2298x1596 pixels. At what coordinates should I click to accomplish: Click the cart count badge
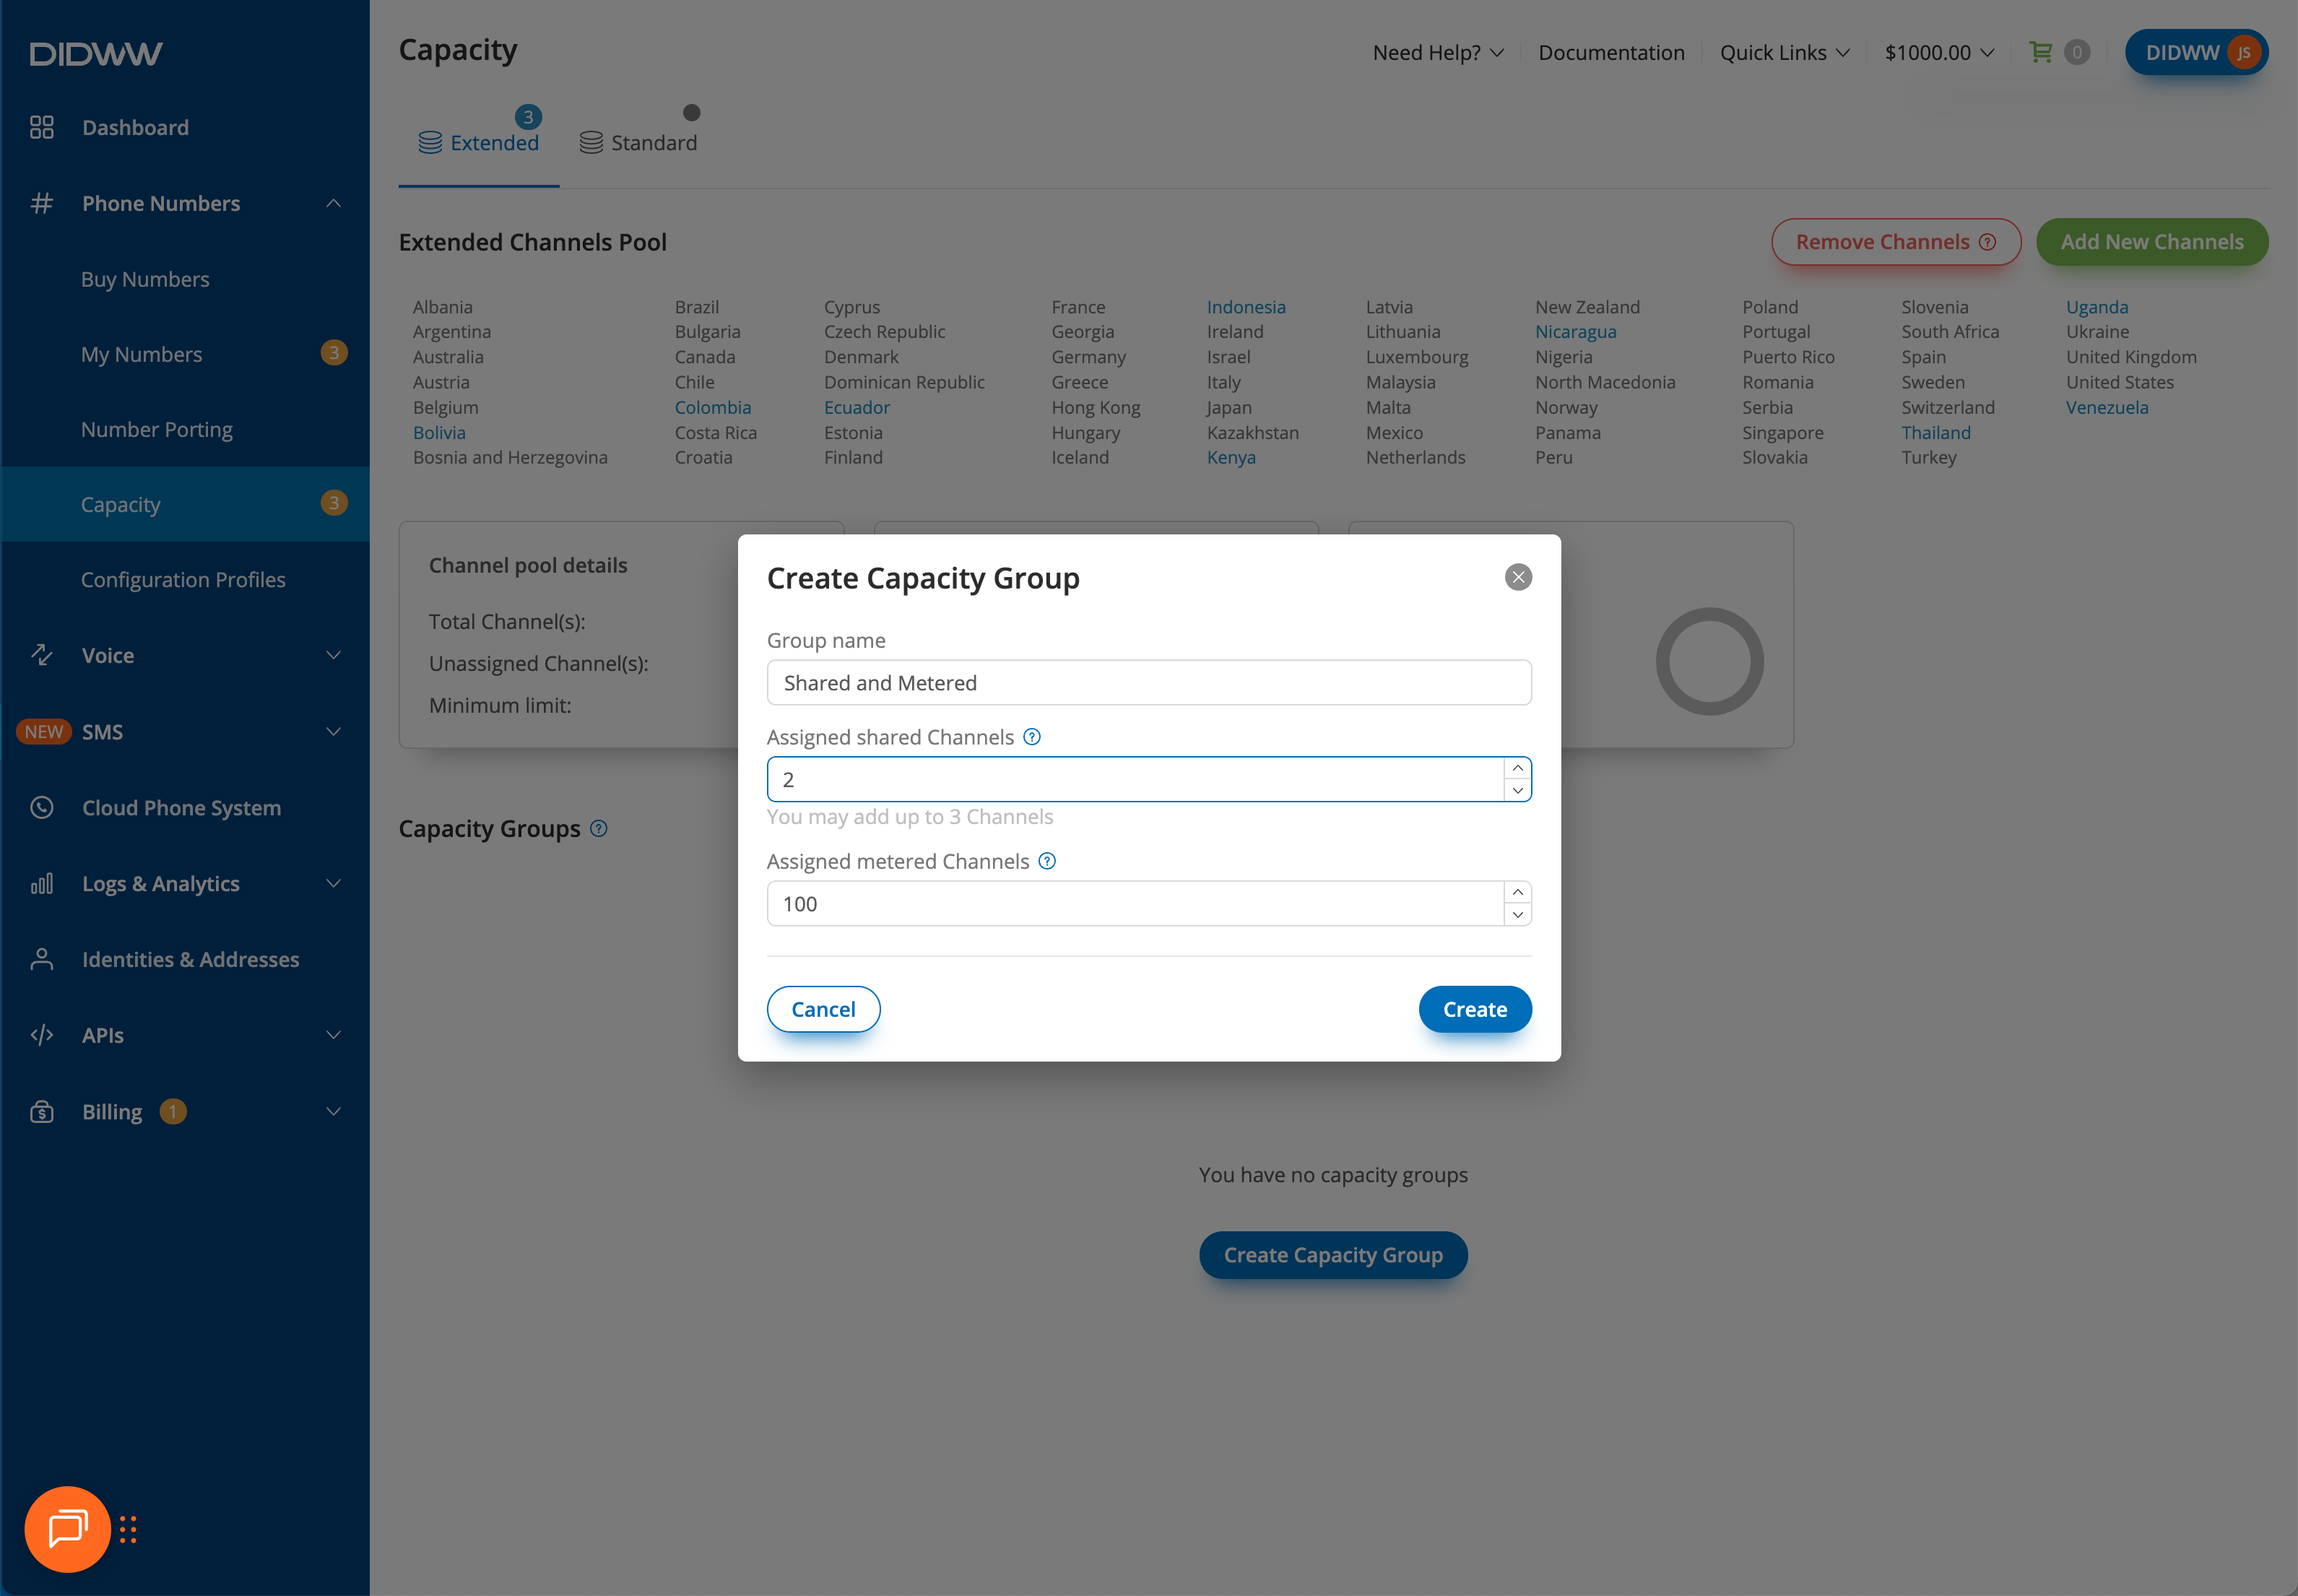point(2077,52)
